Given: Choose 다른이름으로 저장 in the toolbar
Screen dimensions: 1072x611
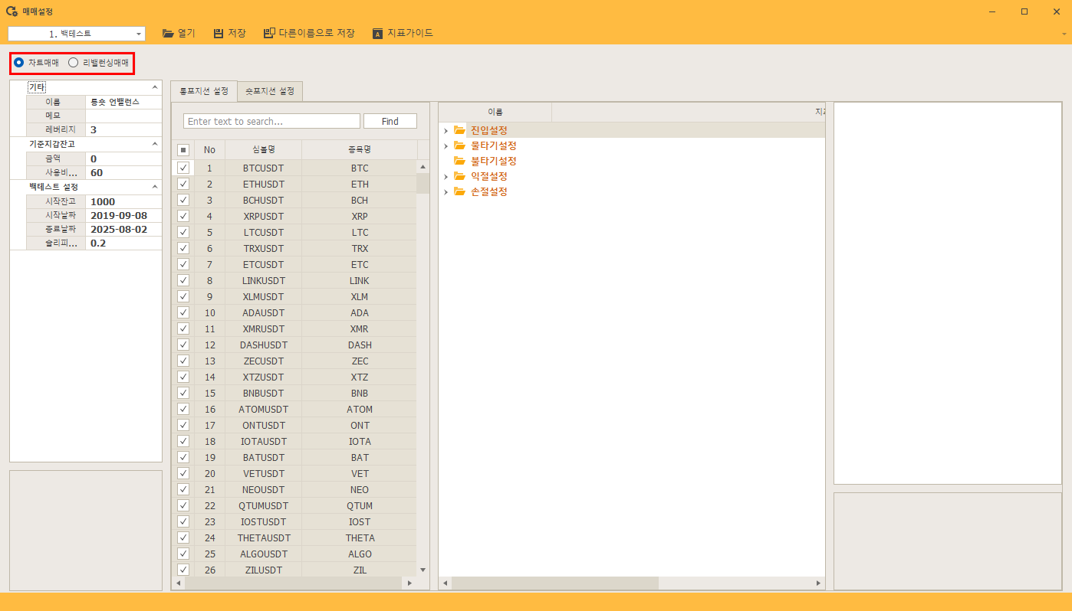Looking at the screenshot, I should tap(309, 33).
